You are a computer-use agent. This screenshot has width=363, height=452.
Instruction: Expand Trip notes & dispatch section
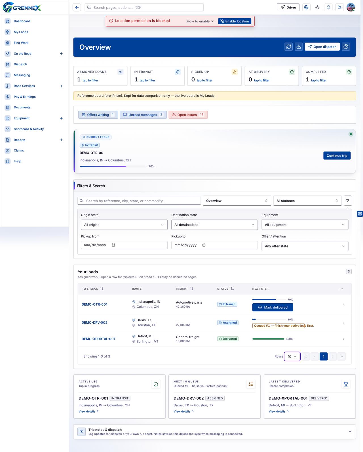214,432
